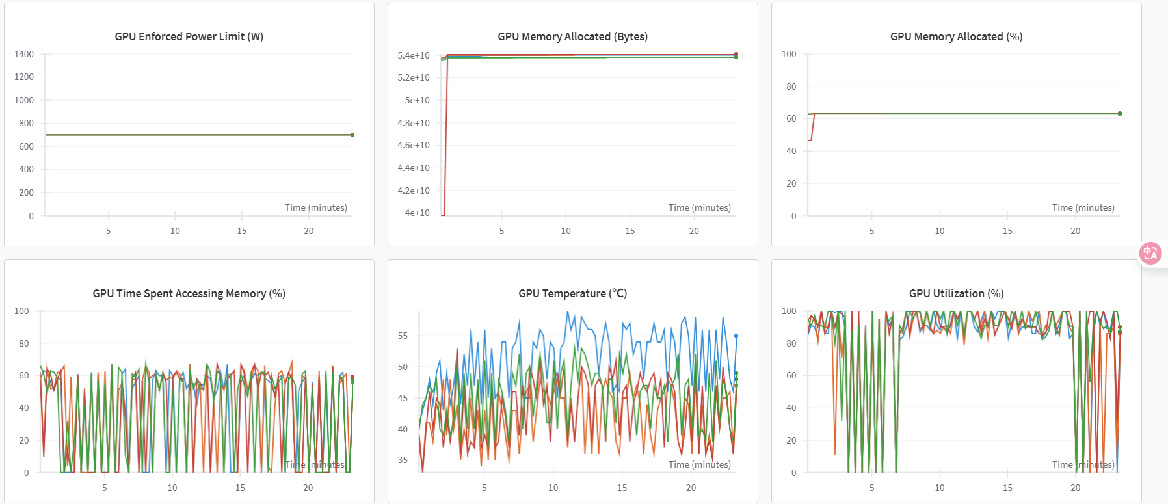Click end point of Memory Allocated (%) line
The width and height of the screenshot is (1168, 504).
point(1119,114)
